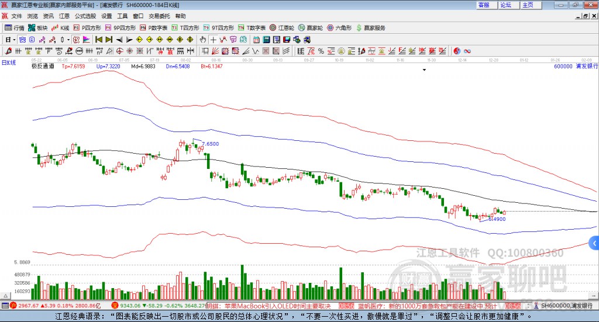Click the volume pane up-arrow button
The image size is (599, 322).
pos(5,296)
